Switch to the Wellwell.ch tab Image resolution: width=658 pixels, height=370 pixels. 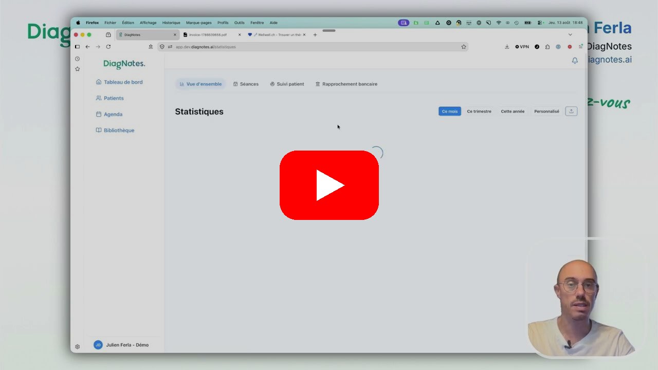point(276,35)
